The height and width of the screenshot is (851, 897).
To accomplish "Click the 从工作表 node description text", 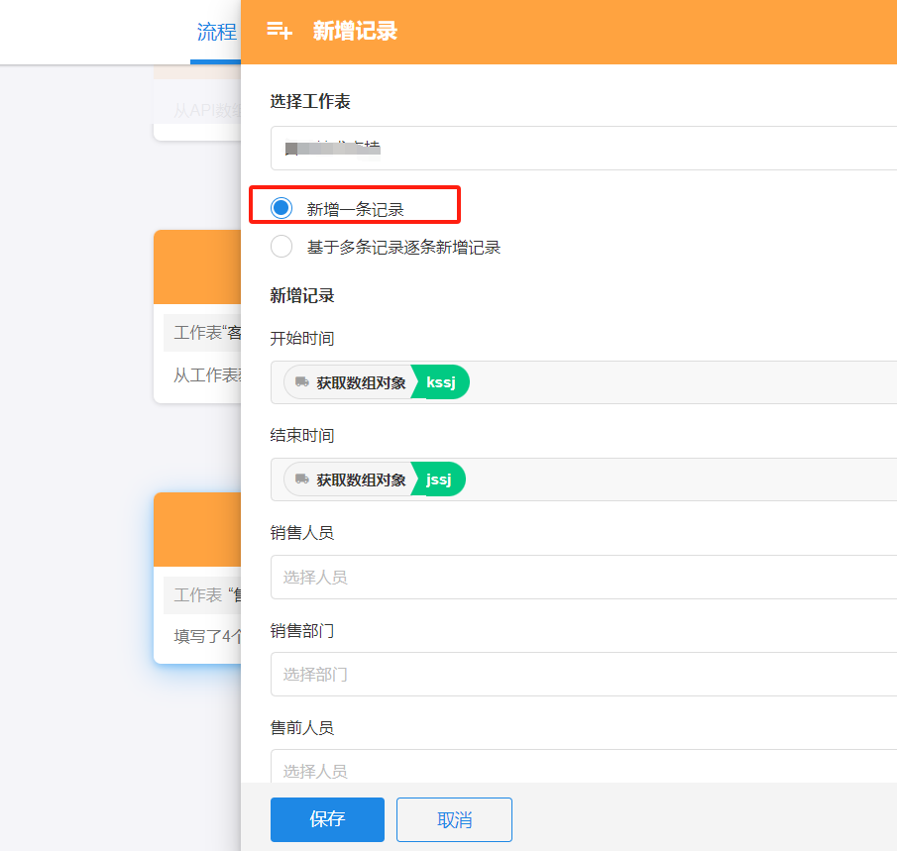I will (206, 375).
